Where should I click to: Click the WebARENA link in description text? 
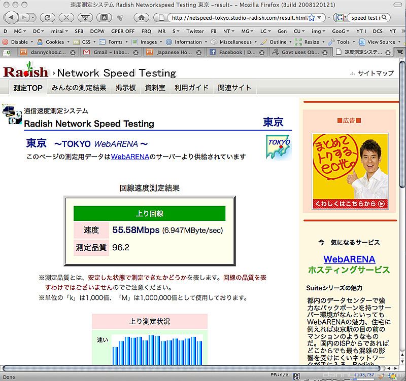coord(129,157)
